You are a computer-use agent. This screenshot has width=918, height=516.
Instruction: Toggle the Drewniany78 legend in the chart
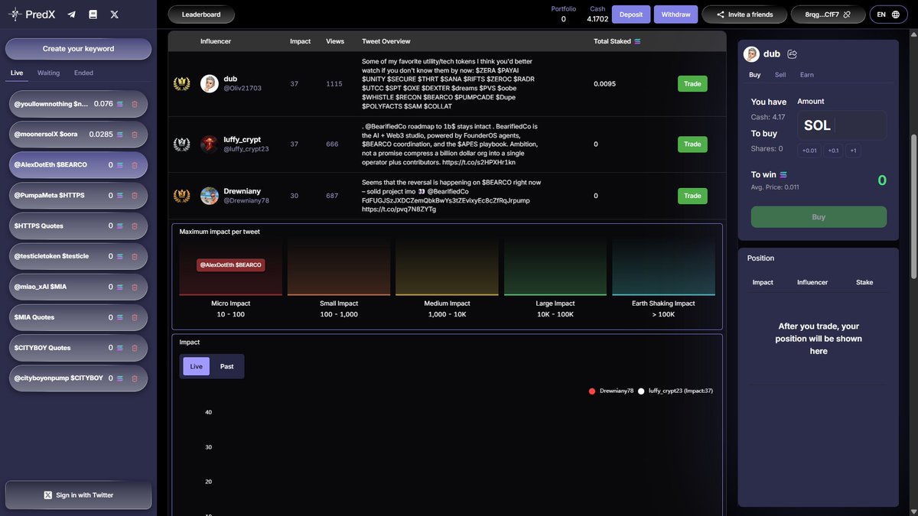click(609, 390)
